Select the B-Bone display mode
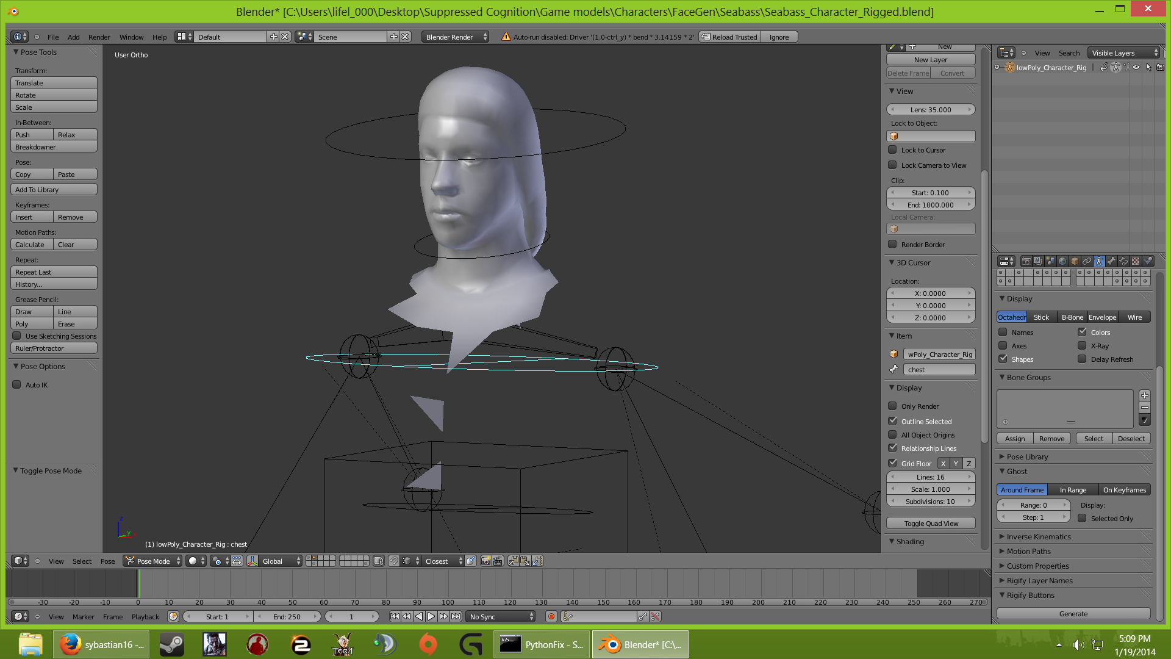Image resolution: width=1171 pixels, height=659 pixels. 1072,317
